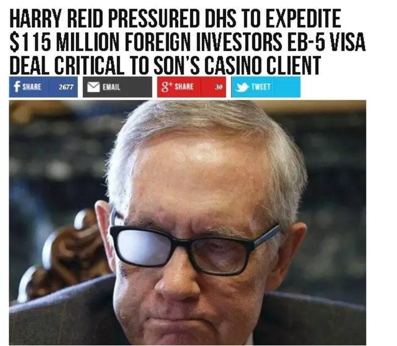Click the envelope icon on Email button
Image resolution: width=397 pixels, height=346 pixels.
pyautogui.click(x=94, y=87)
